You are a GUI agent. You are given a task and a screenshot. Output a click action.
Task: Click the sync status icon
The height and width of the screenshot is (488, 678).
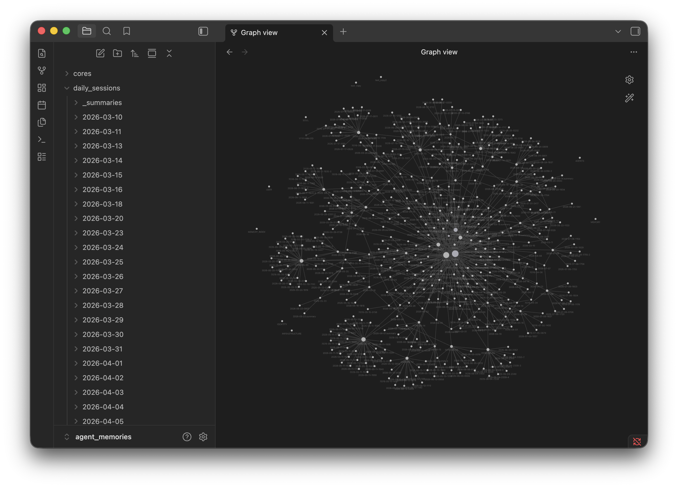[637, 441]
